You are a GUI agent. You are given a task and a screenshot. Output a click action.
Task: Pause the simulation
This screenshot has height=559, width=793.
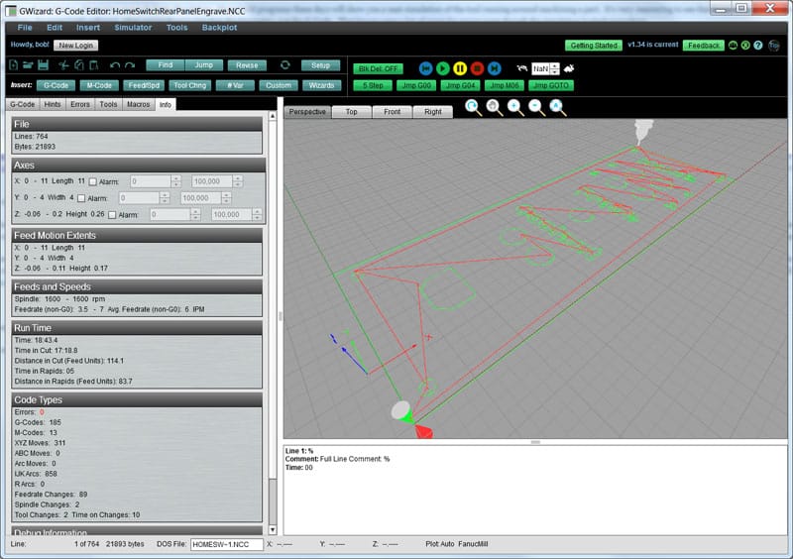coord(460,68)
